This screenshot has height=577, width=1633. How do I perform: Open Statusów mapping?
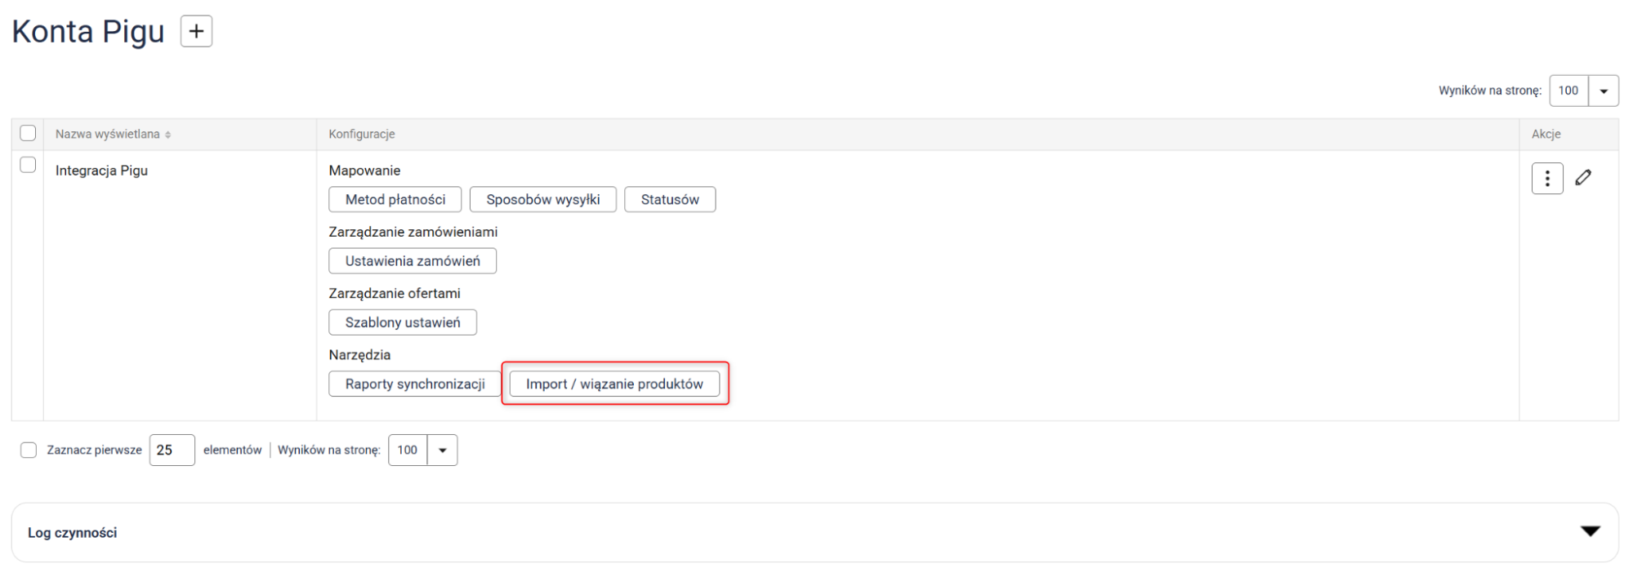pyautogui.click(x=669, y=199)
